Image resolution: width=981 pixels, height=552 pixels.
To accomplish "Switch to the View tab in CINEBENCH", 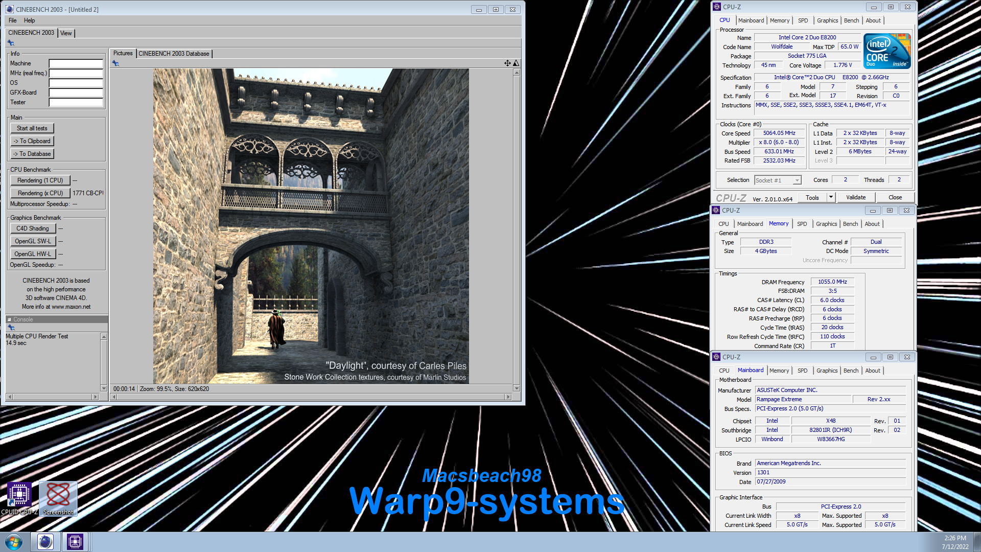I will pyautogui.click(x=66, y=33).
